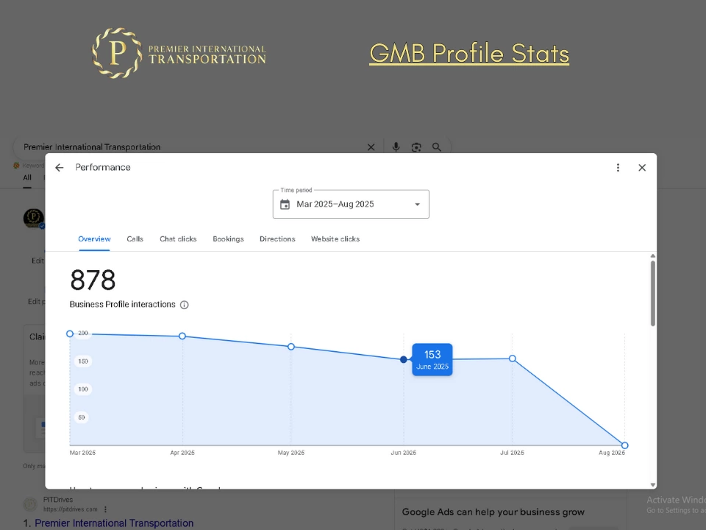Click the Business Profile interactions label
This screenshot has width=706, height=530.
[123, 304]
